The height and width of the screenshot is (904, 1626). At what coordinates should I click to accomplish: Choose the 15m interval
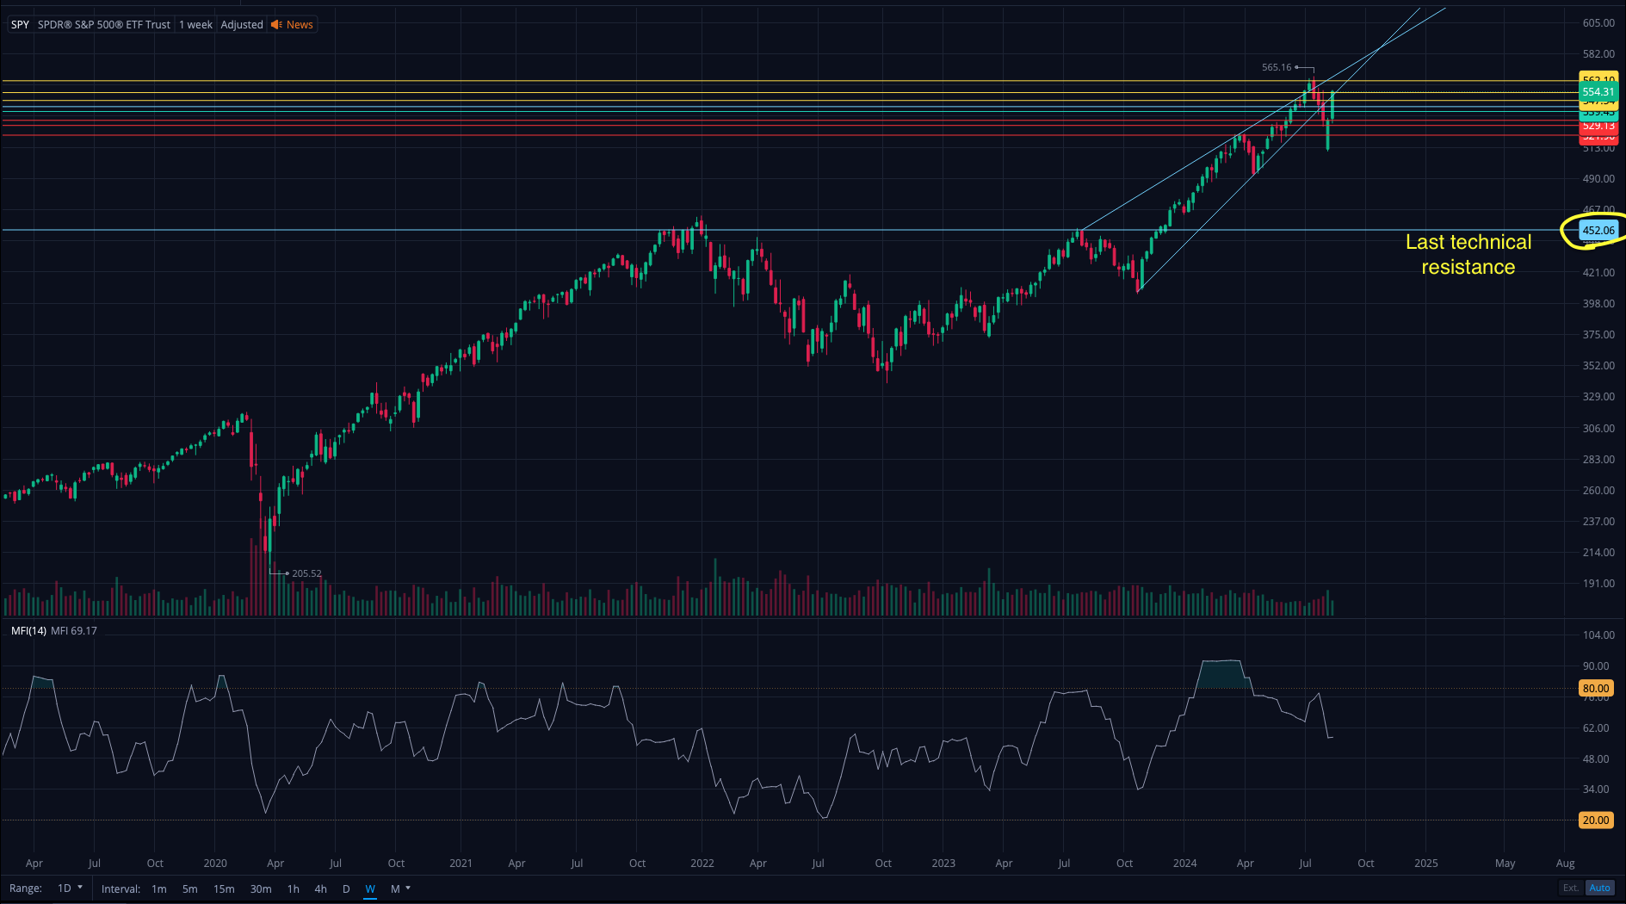[x=224, y=889]
